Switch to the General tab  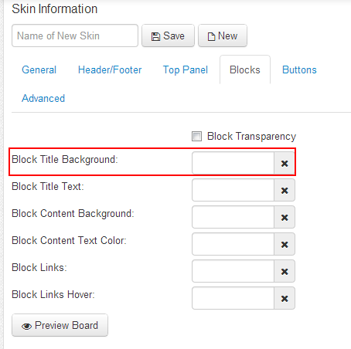39,69
